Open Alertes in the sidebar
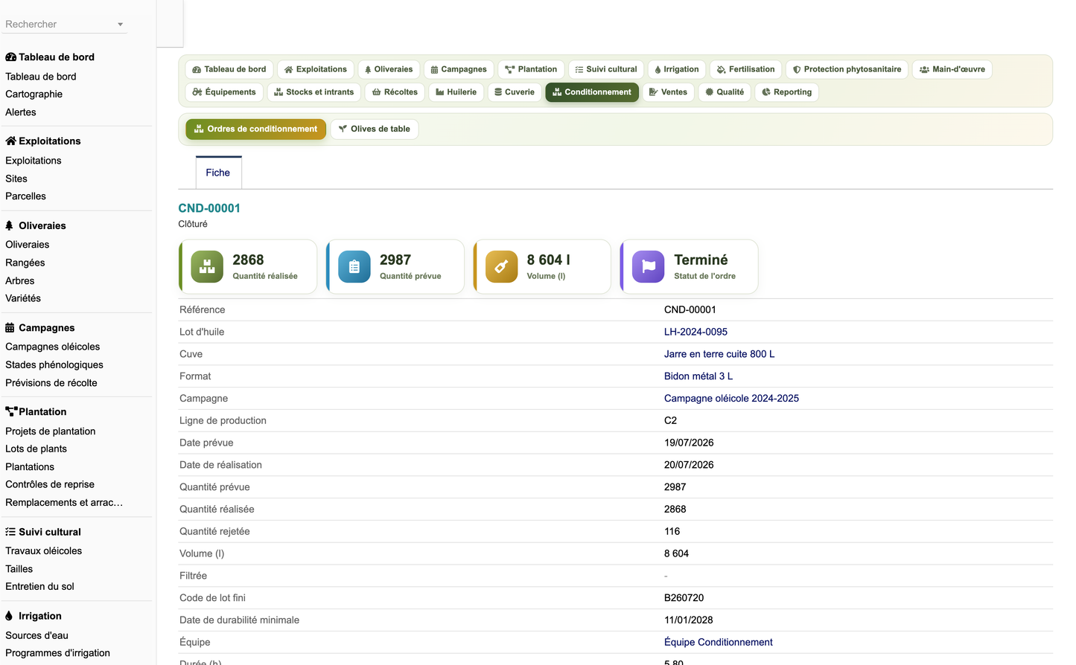Screen dimensions: 1076x665 coord(21,112)
